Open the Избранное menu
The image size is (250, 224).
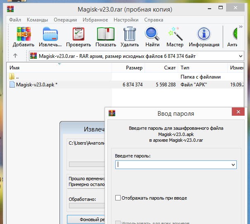click(x=95, y=20)
